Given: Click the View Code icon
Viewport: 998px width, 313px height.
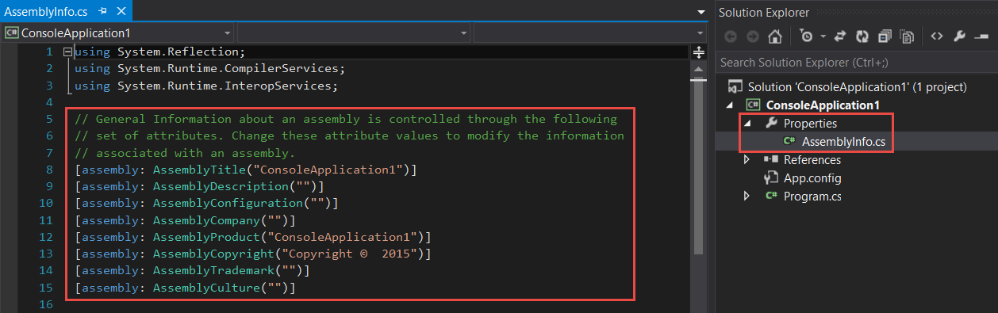Looking at the screenshot, I should (x=936, y=36).
